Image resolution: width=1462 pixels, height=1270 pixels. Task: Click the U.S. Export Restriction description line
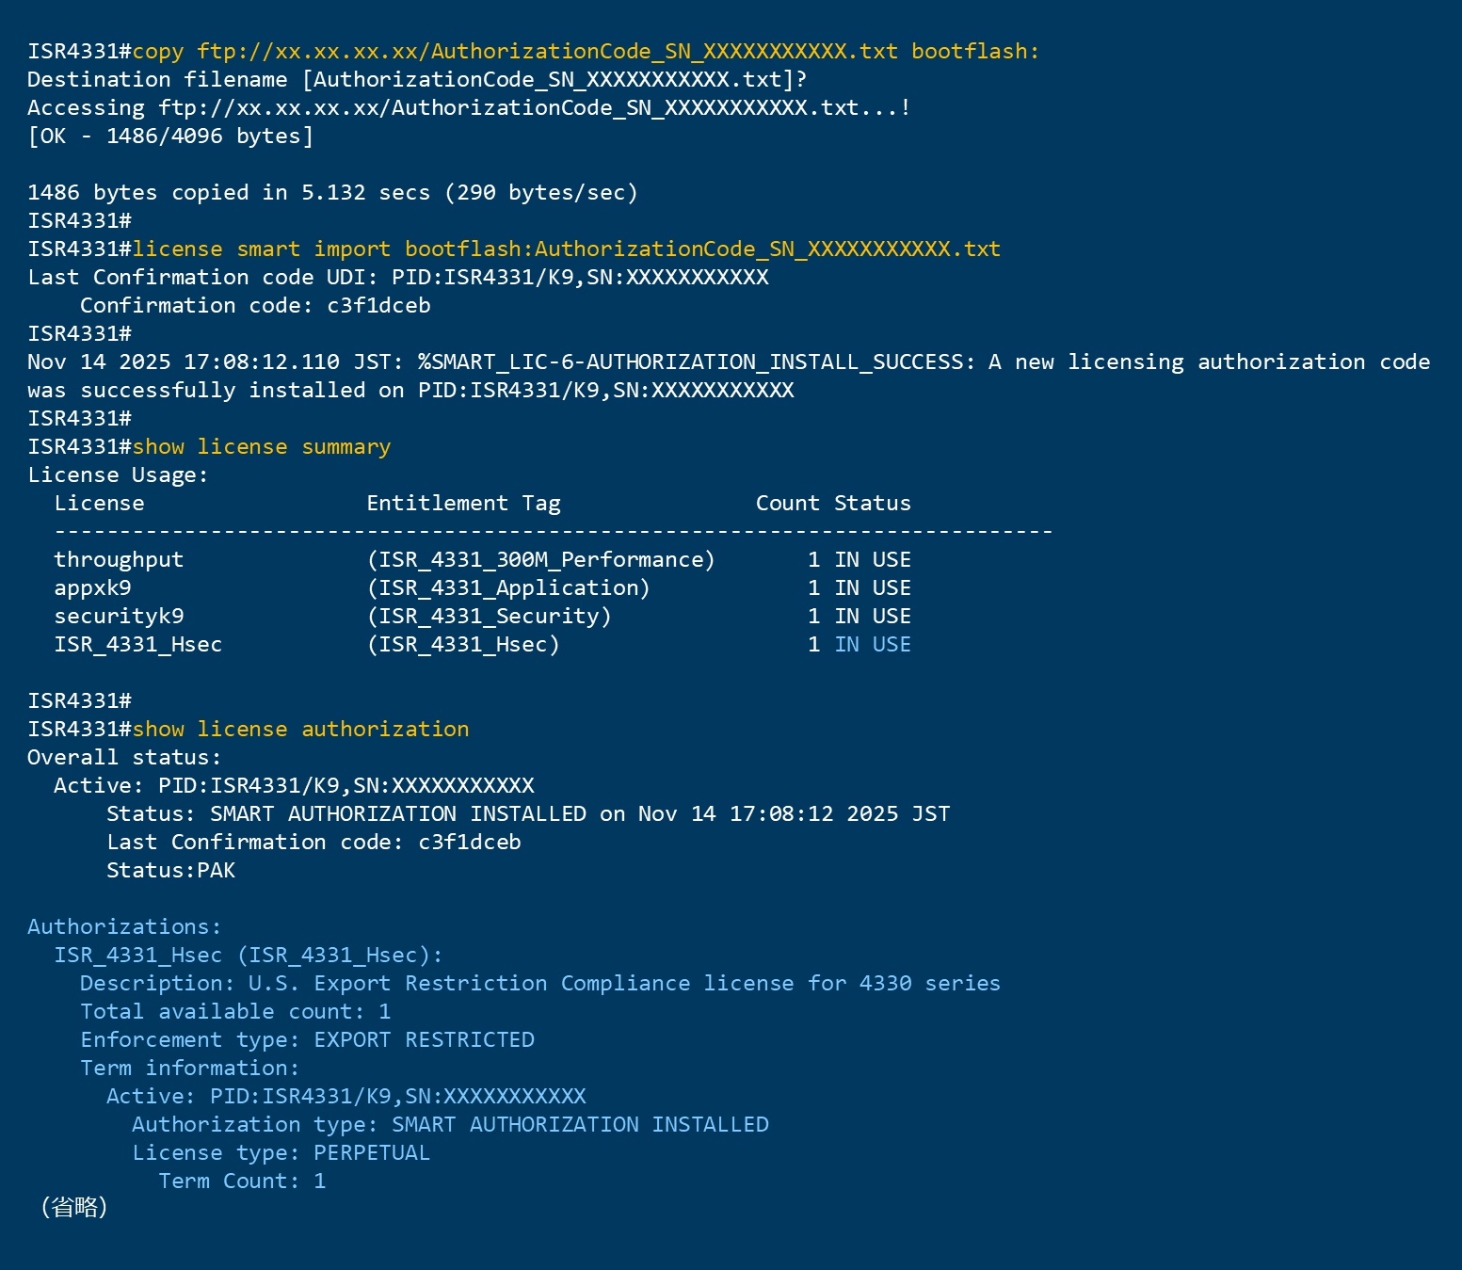539,983
